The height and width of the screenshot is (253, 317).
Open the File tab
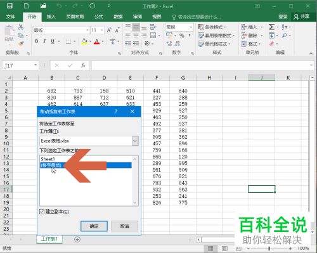tap(11, 16)
